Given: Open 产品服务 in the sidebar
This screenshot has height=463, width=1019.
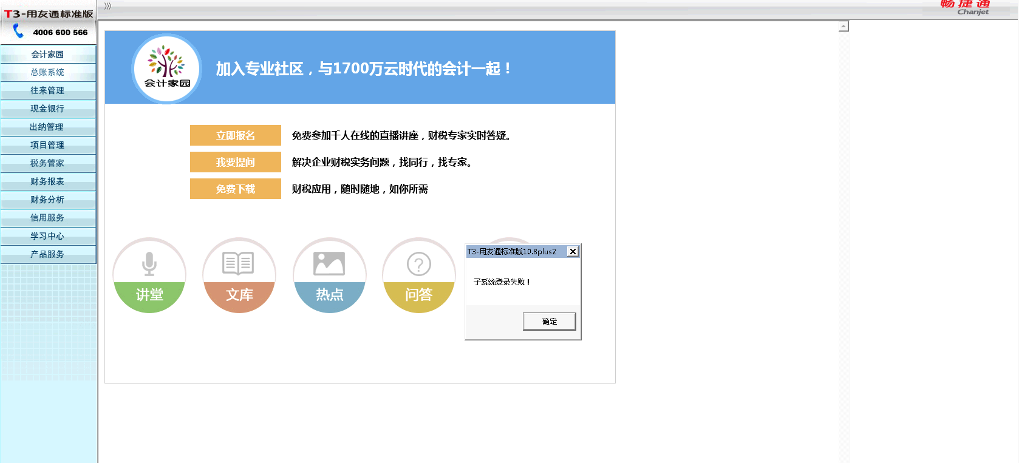Looking at the screenshot, I should point(48,254).
